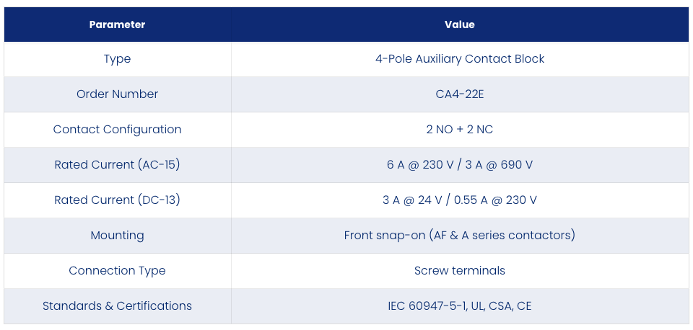Click the Parameter column header
693x330 pixels.
point(117,24)
